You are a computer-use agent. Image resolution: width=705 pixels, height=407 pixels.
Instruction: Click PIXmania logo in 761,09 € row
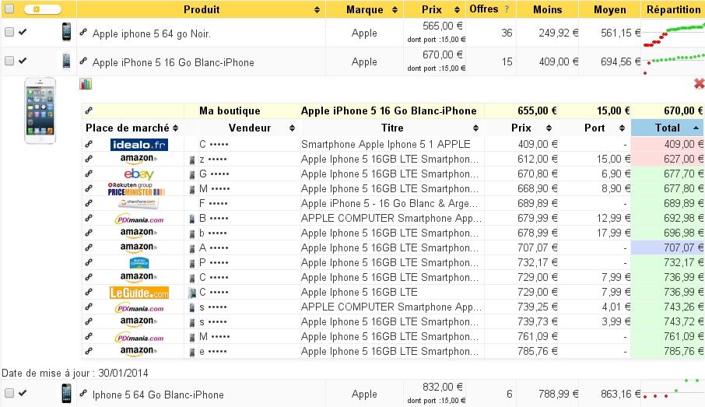tap(139, 337)
